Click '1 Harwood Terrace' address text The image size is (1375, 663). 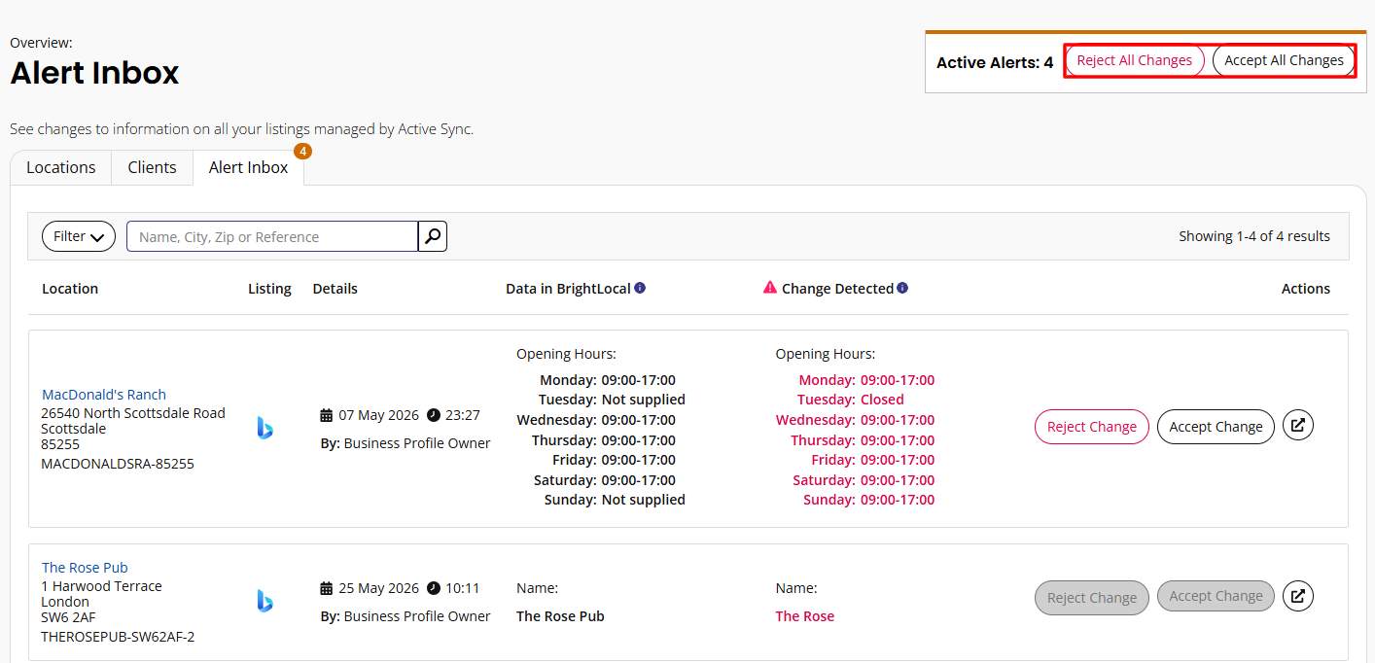tap(102, 586)
